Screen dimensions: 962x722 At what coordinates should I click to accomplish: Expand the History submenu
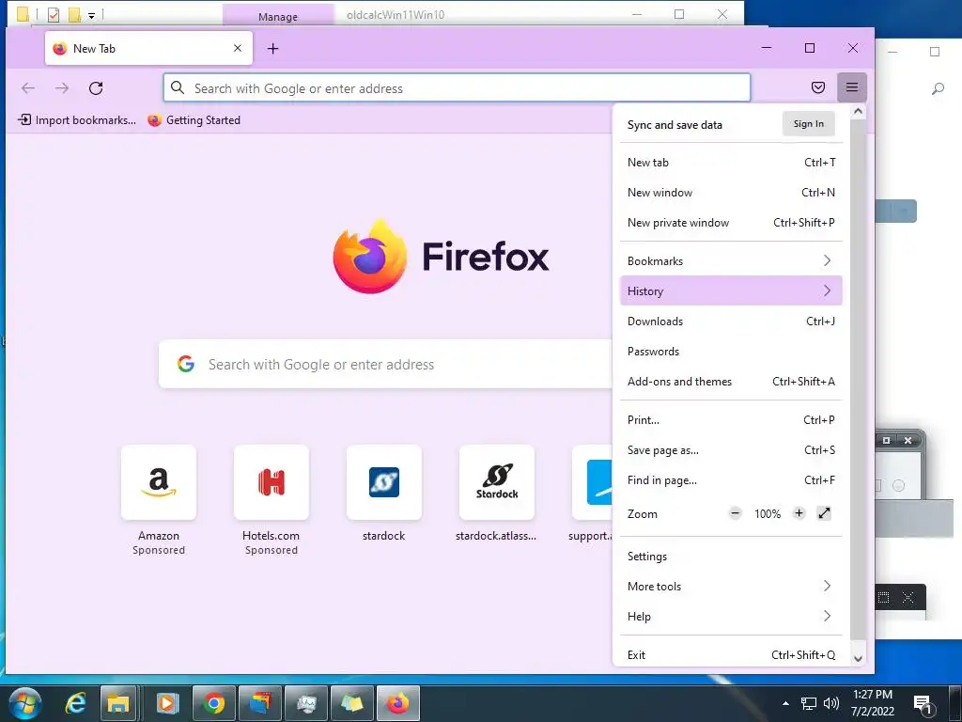point(731,291)
